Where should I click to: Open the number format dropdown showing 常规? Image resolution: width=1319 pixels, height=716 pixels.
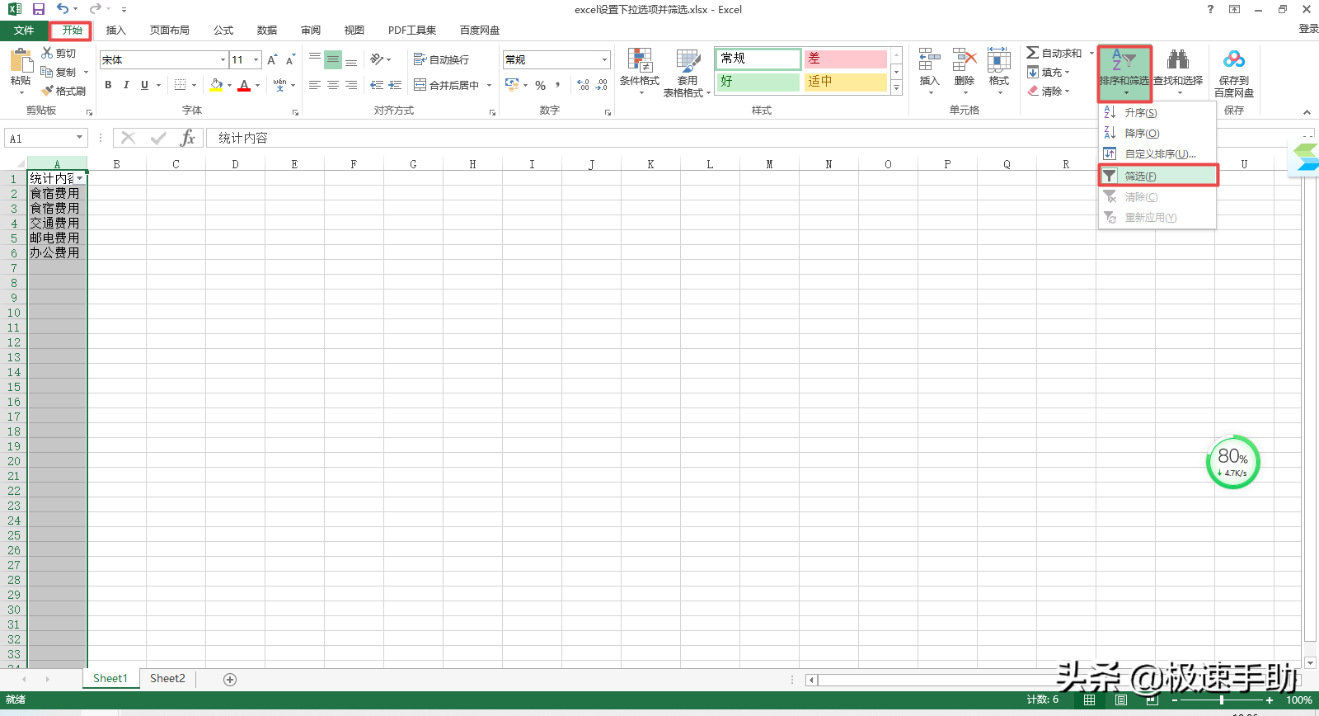point(604,59)
